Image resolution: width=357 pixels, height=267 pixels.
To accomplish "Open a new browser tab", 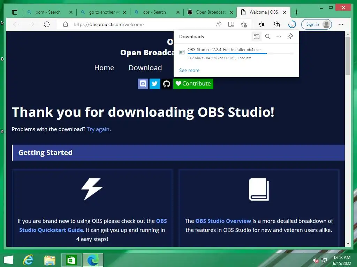I will (296, 12).
